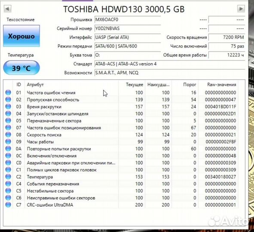The image size is (254, 232).
Task: Click status circle for Скорость поиска
Action: point(8,134)
